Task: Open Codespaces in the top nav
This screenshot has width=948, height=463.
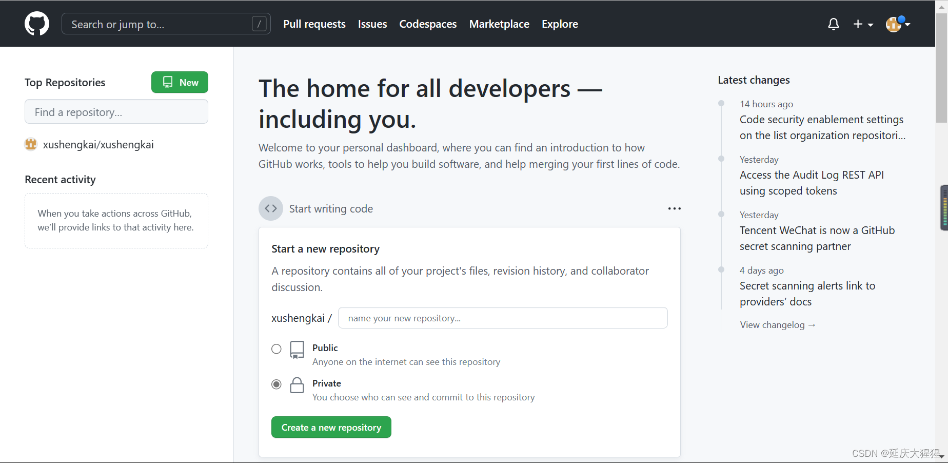Action: (428, 24)
